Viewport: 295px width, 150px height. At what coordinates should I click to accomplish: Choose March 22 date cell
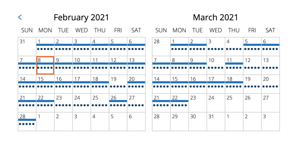click(179, 103)
